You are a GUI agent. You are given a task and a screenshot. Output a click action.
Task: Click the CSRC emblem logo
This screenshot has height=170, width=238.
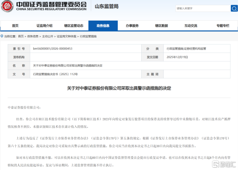[7, 6]
